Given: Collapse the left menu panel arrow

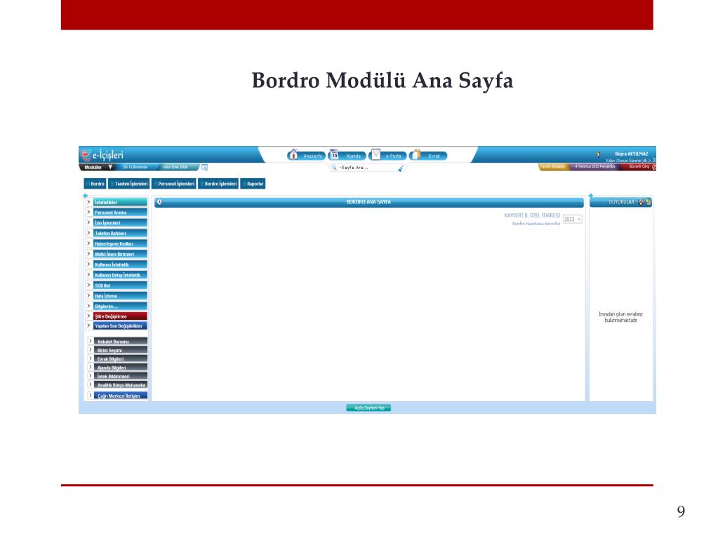Looking at the screenshot, I should click(85, 195).
